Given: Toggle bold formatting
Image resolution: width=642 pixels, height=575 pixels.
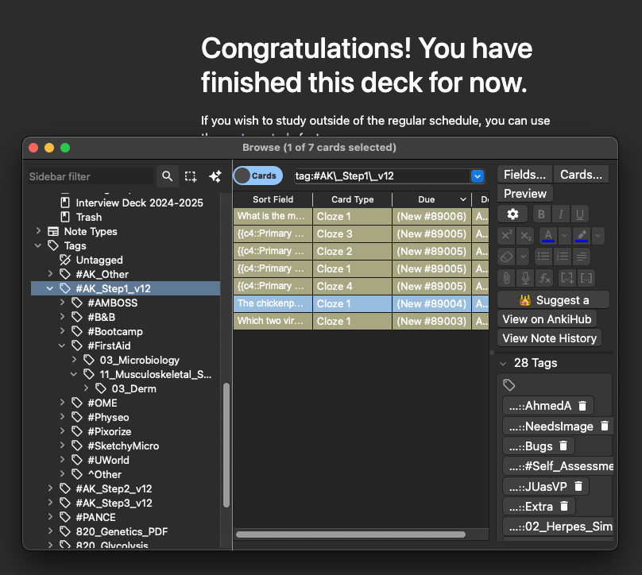Looking at the screenshot, I should coord(541,214).
